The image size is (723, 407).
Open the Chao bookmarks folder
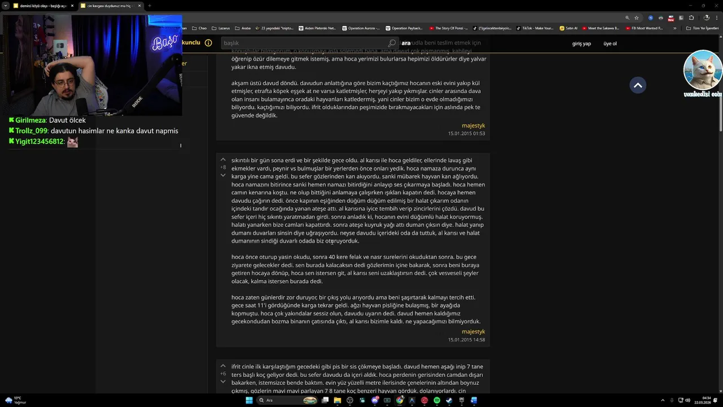[199, 28]
